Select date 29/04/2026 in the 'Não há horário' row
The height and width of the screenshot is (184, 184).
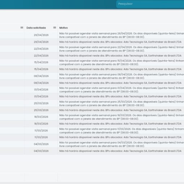pyautogui.click(x=41, y=42)
